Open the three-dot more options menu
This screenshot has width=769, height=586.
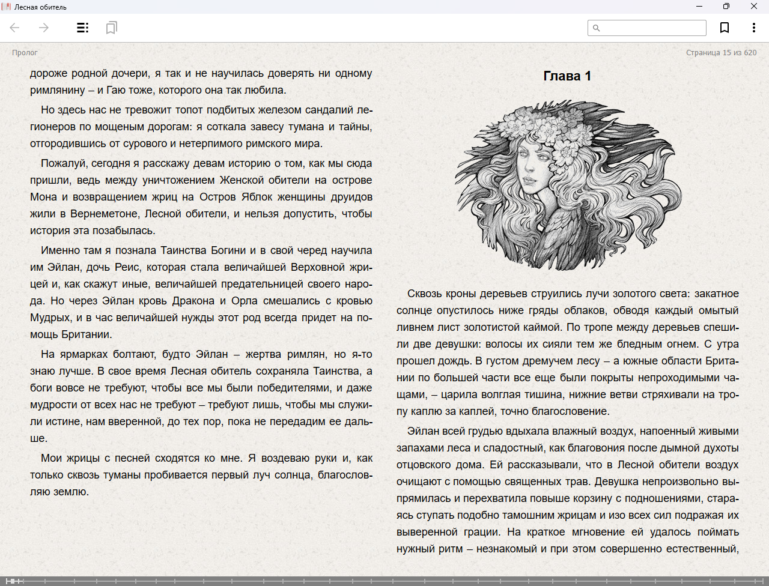tap(753, 28)
